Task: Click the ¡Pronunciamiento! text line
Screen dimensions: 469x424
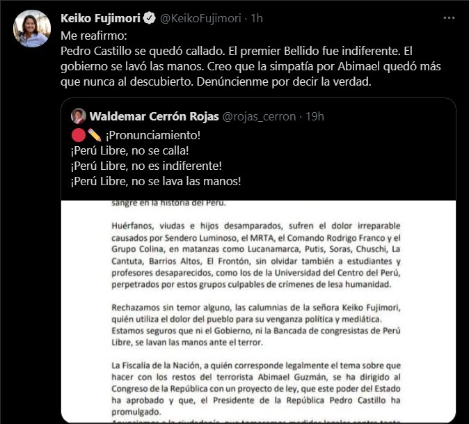Action: point(153,135)
